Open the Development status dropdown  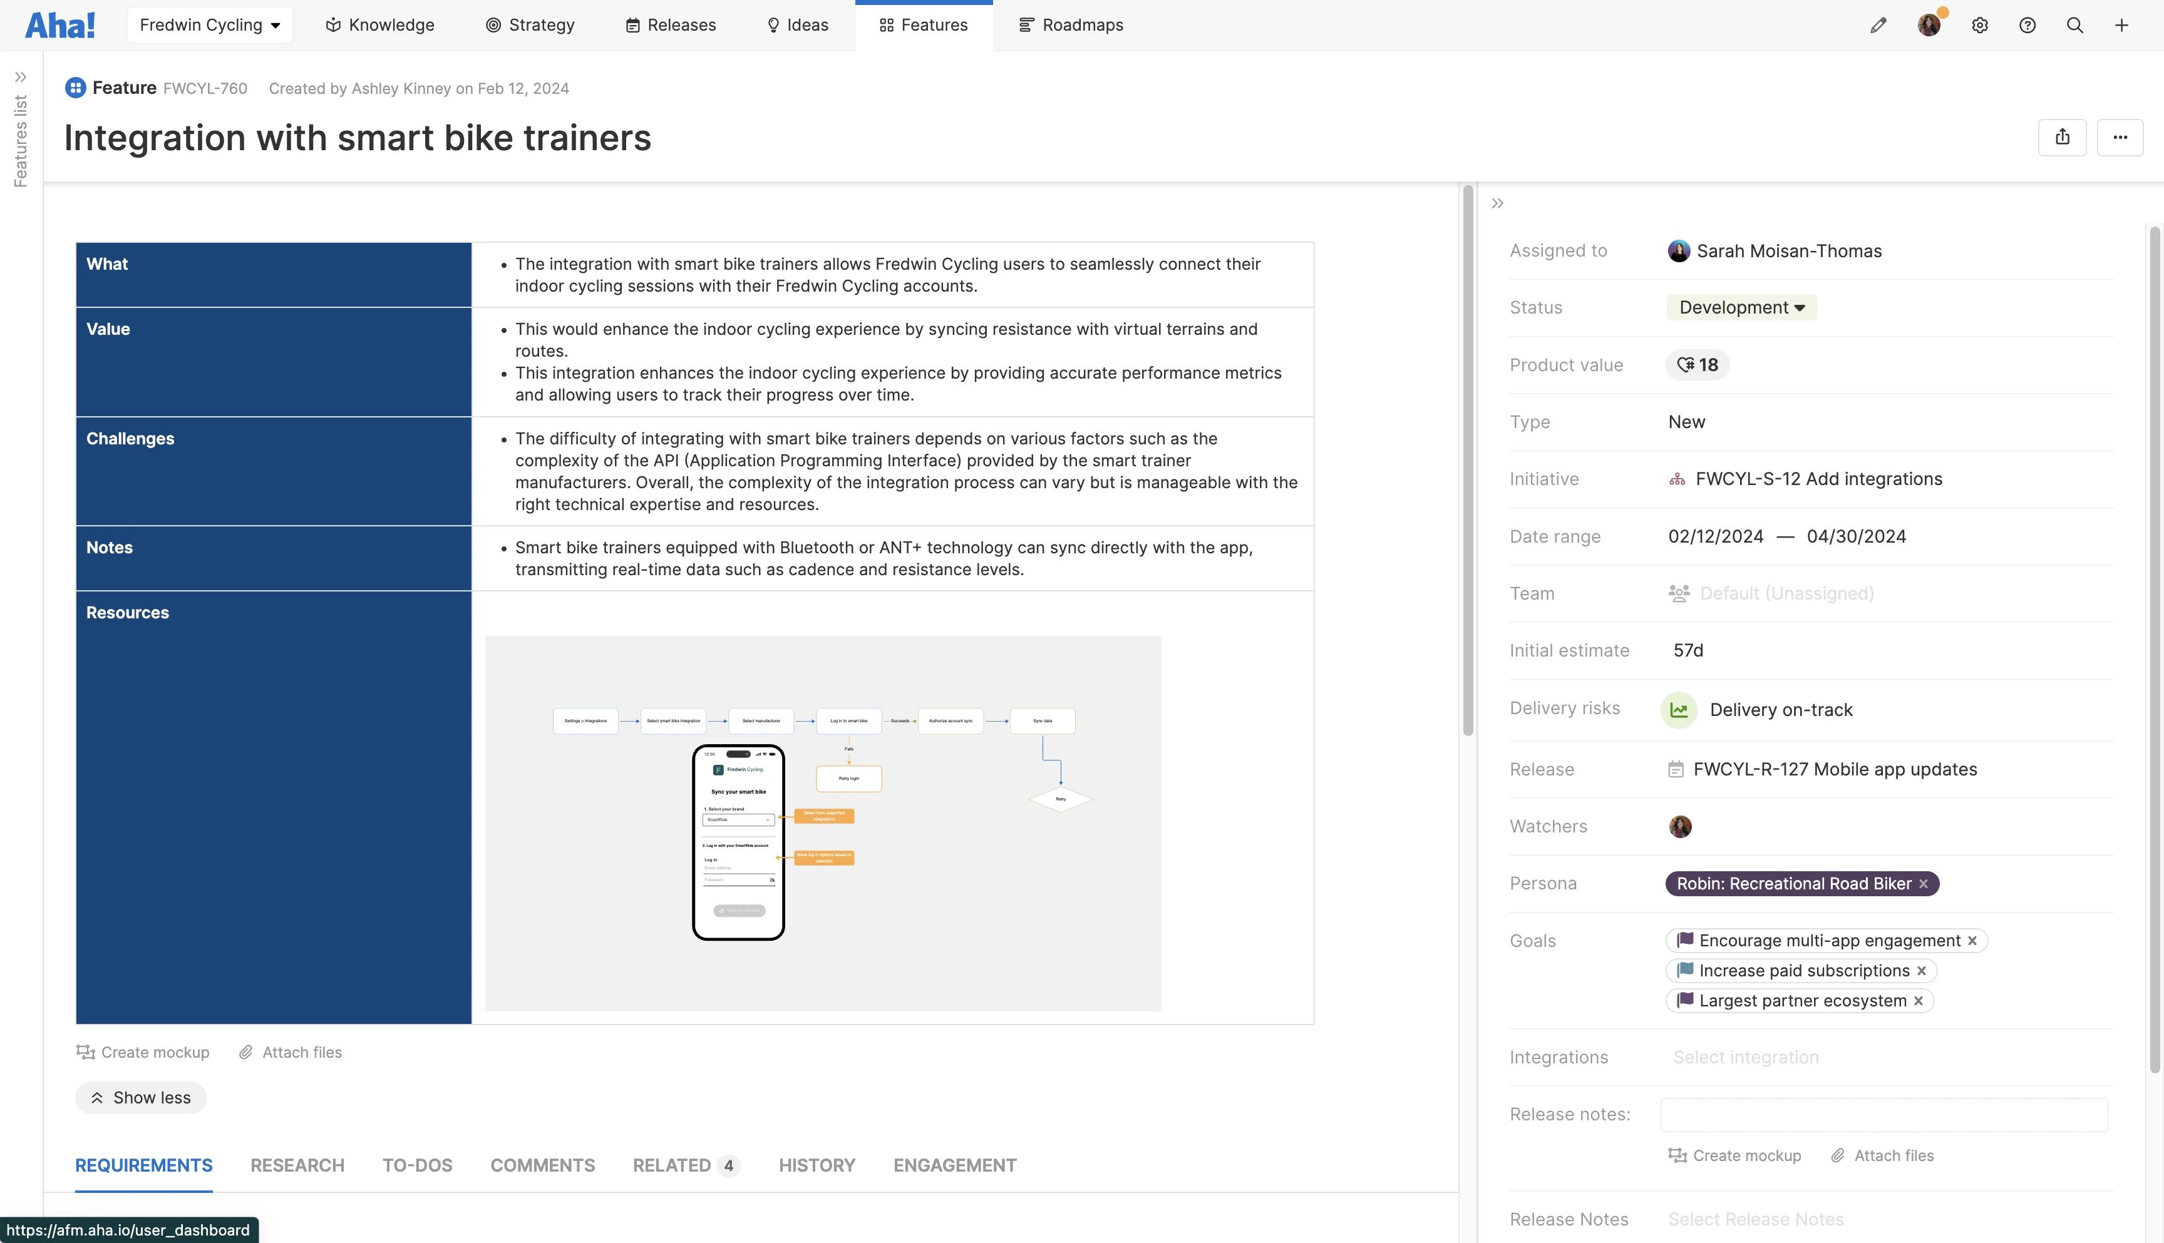1741,307
